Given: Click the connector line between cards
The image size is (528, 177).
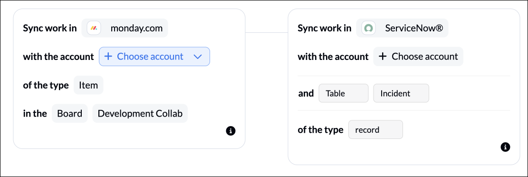Looking at the screenshot, I should pos(266,33).
